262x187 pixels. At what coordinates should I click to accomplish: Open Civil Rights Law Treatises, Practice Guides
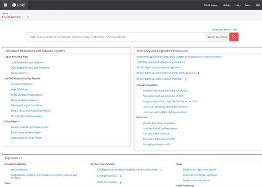pos(127,170)
